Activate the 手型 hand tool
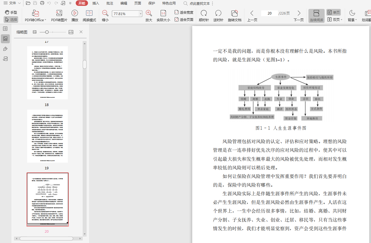 pyautogui.click(x=11, y=12)
